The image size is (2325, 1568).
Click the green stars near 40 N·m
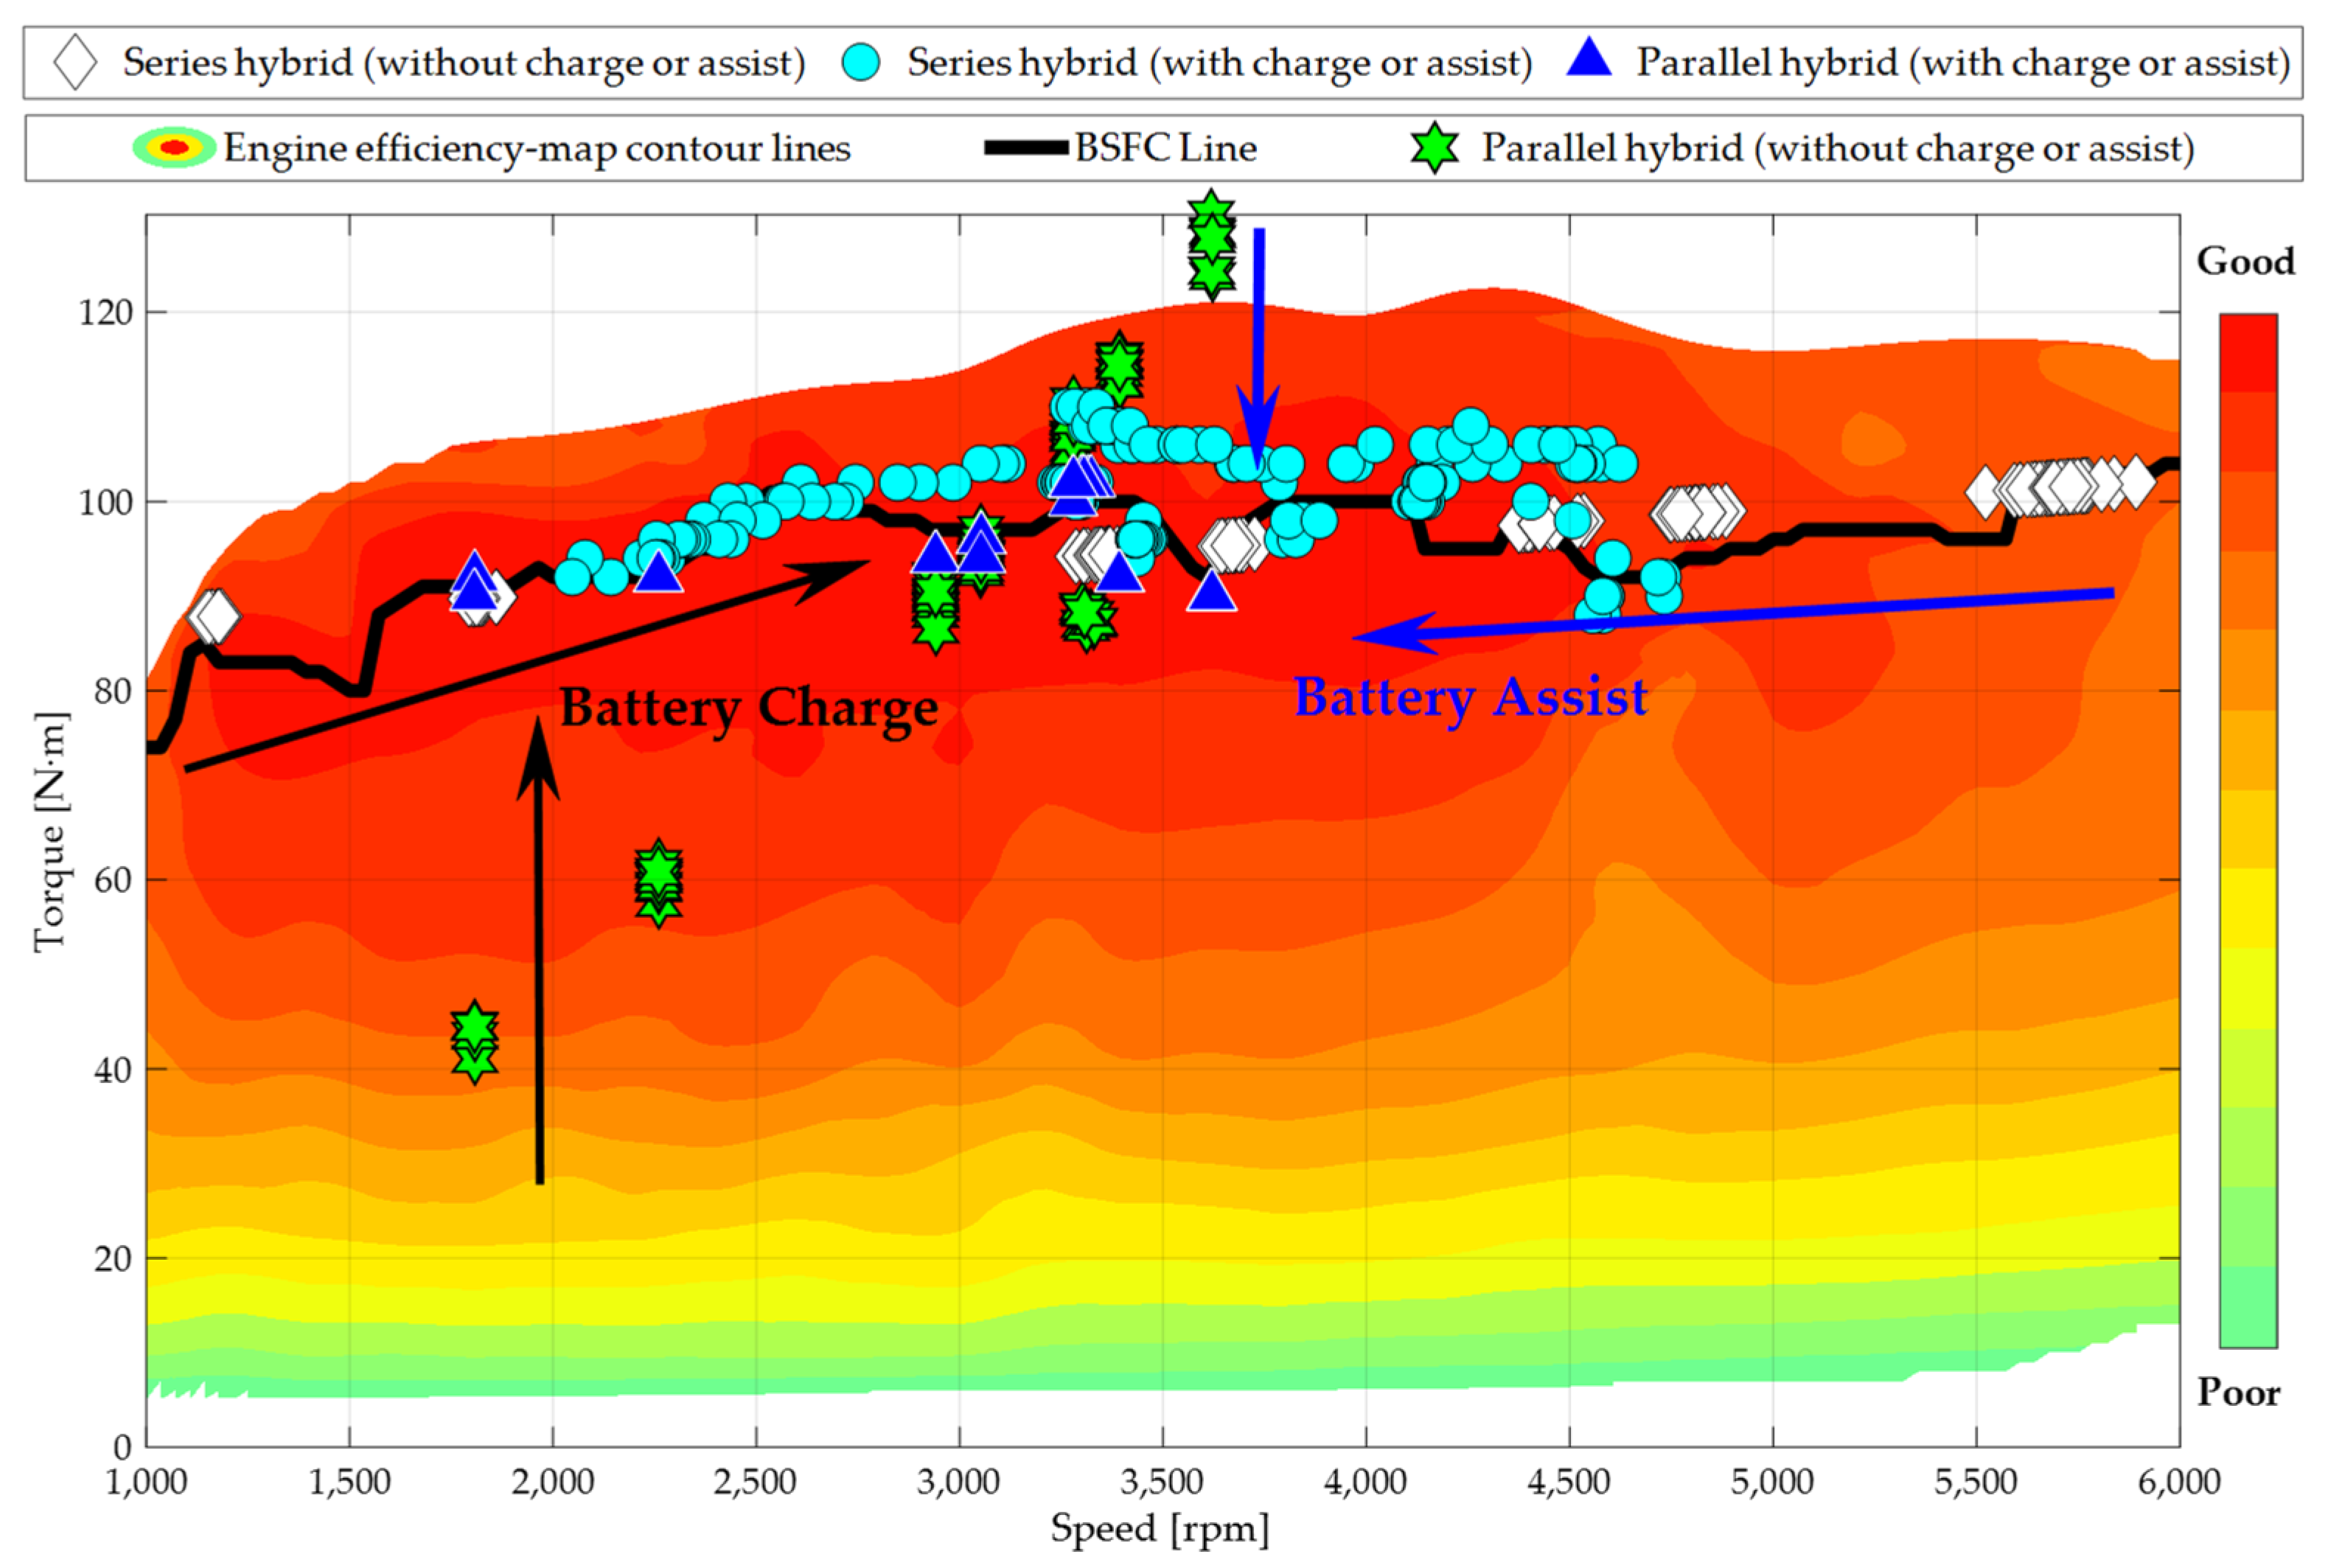474,1041
